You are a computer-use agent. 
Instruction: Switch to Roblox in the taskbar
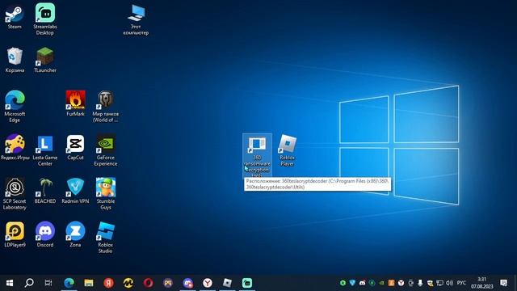coord(227,283)
